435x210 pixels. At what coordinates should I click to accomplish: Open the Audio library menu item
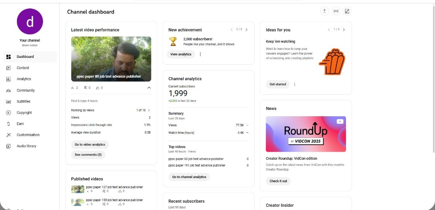pos(30,146)
